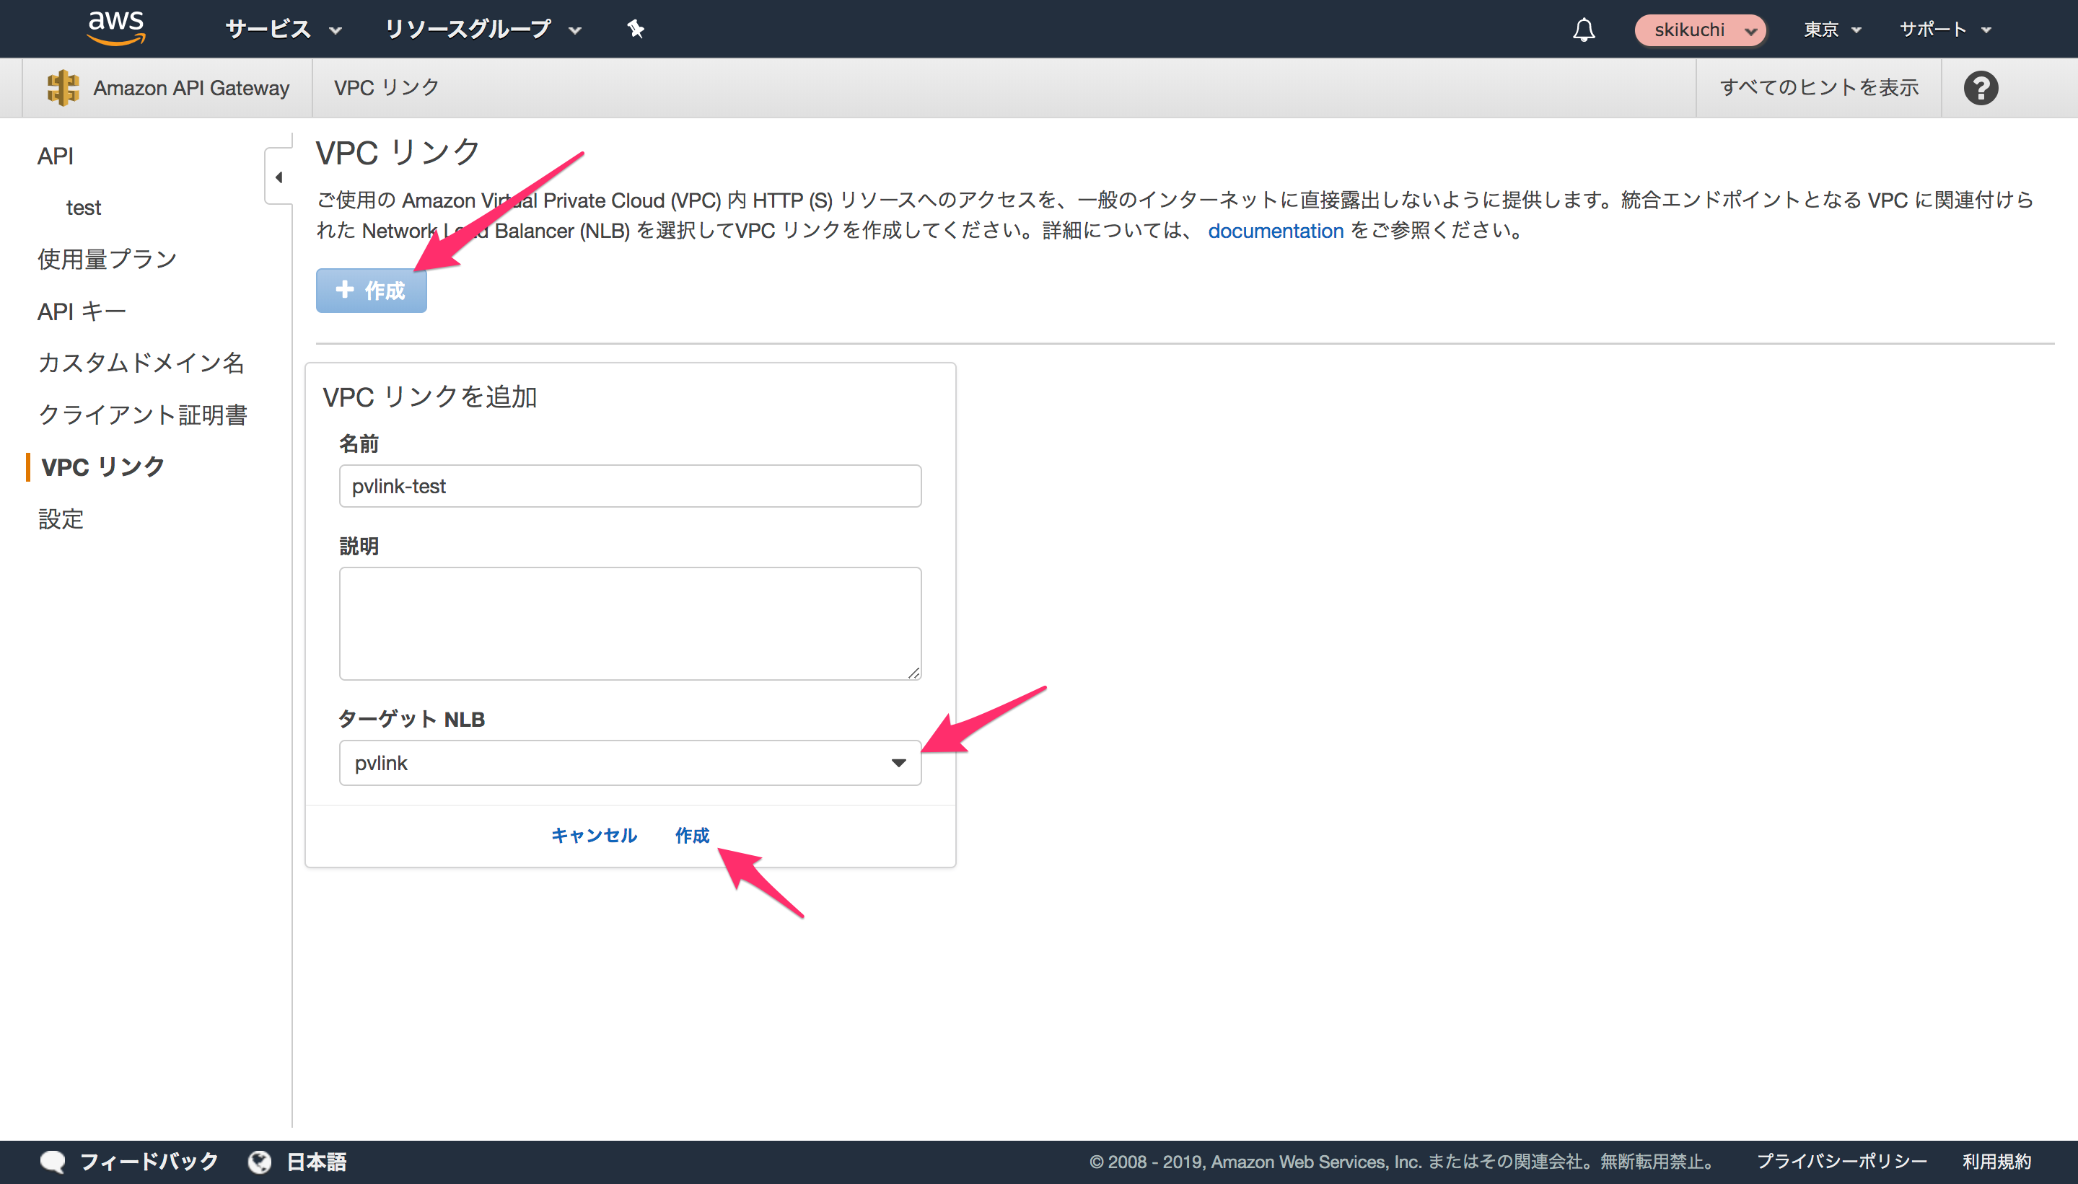Open the notifications bell

[x=1584, y=28]
